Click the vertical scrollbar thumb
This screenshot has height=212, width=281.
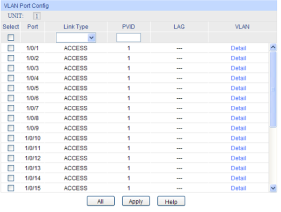pos(273,89)
